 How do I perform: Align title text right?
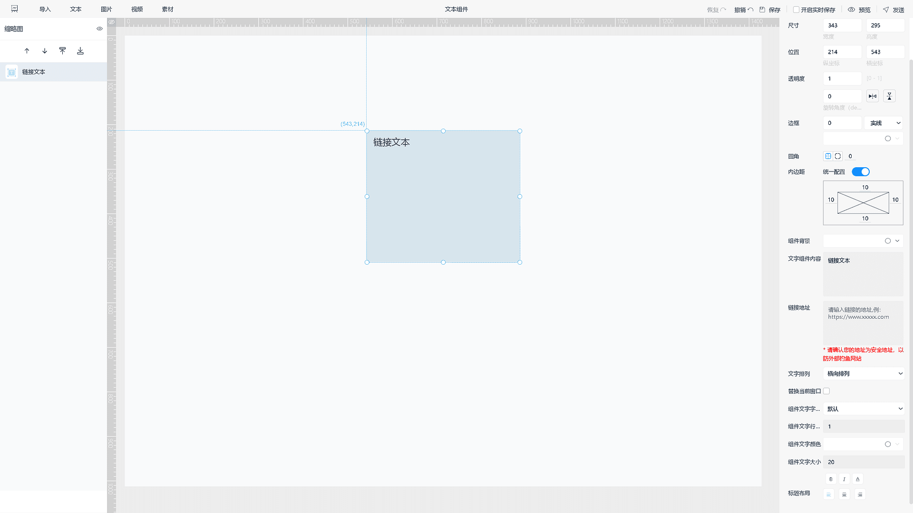[x=860, y=495]
